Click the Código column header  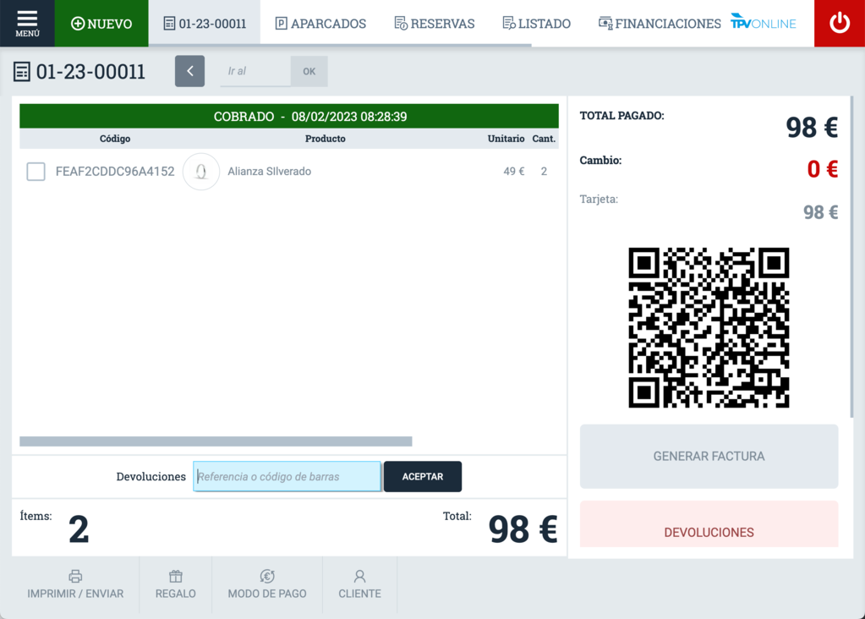(x=115, y=139)
